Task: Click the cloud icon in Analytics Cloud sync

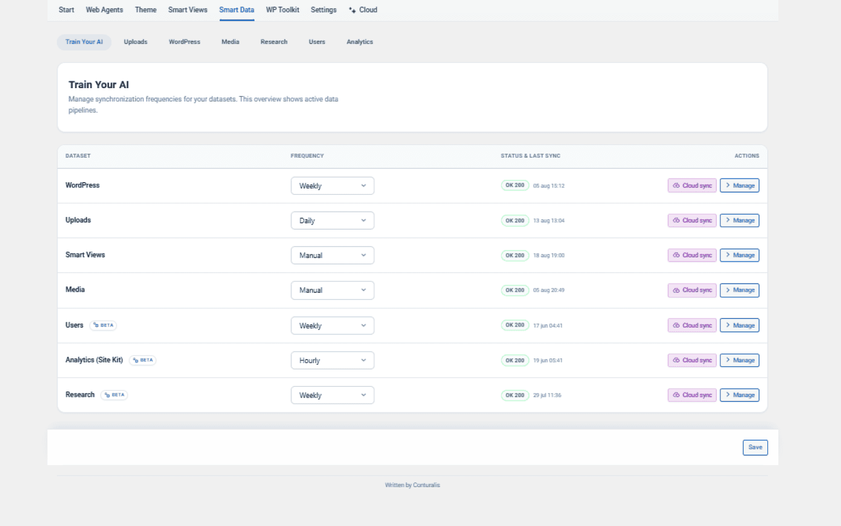Action: click(676, 360)
